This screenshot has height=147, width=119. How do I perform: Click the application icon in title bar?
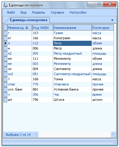click(5, 5)
